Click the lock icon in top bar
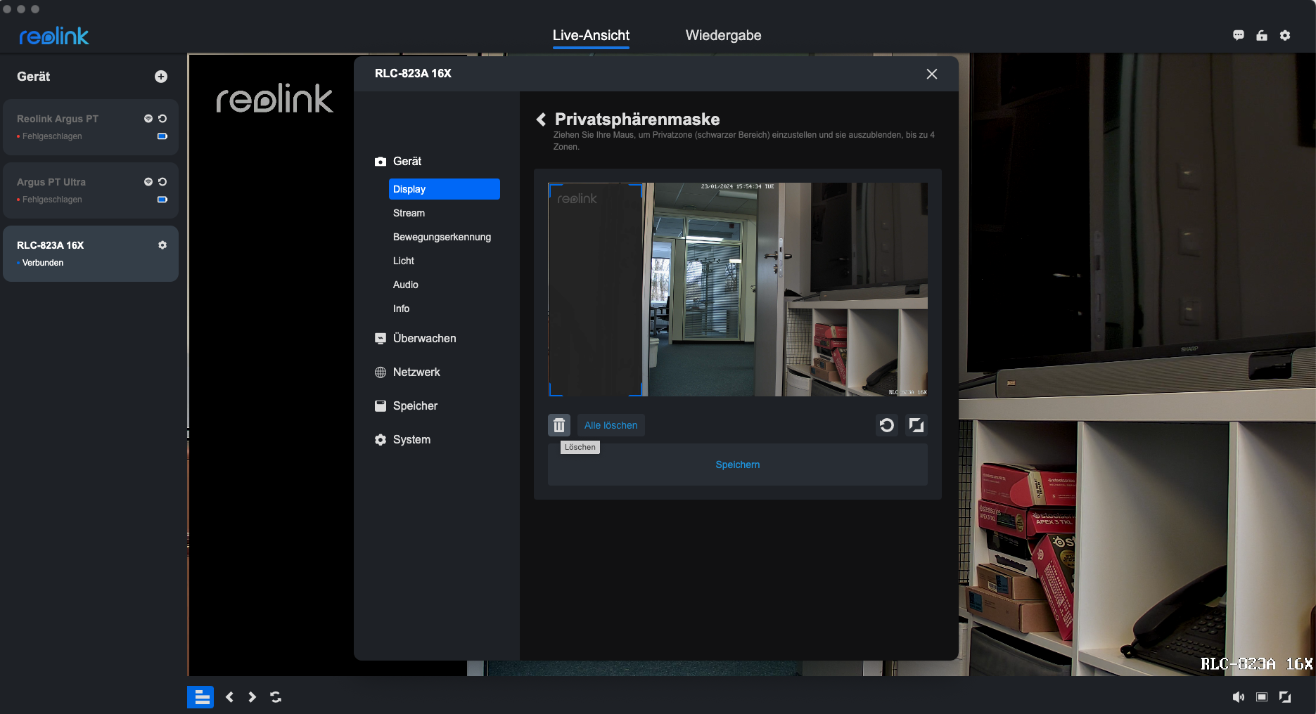This screenshot has width=1316, height=714. pyautogui.click(x=1261, y=35)
